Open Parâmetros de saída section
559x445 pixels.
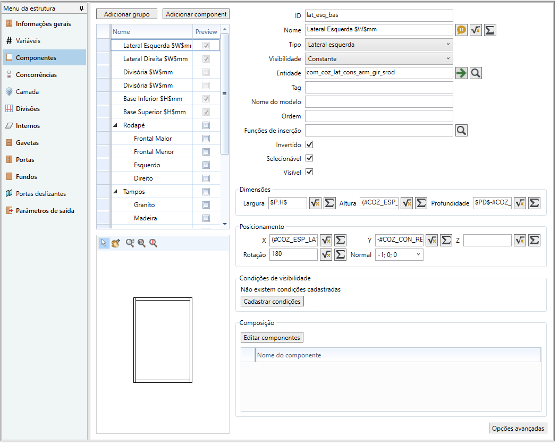point(44,211)
